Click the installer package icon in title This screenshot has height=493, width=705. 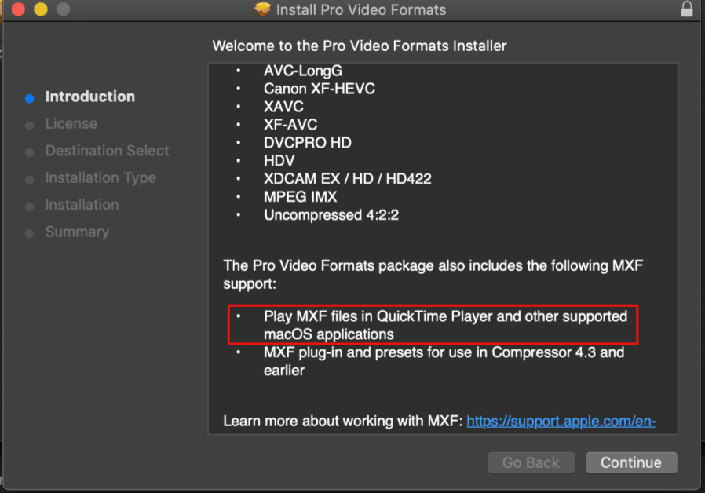tap(262, 9)
